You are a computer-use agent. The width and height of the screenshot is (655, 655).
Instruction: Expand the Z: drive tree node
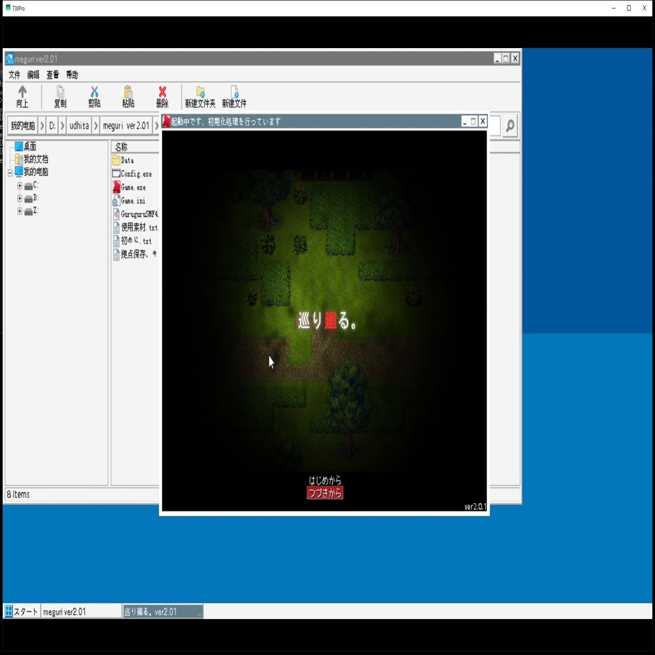tap(20, 211)
